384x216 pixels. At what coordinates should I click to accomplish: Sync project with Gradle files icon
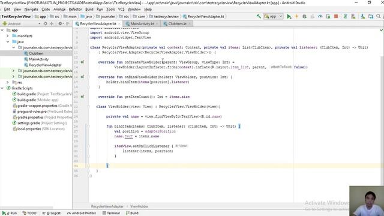346,16
